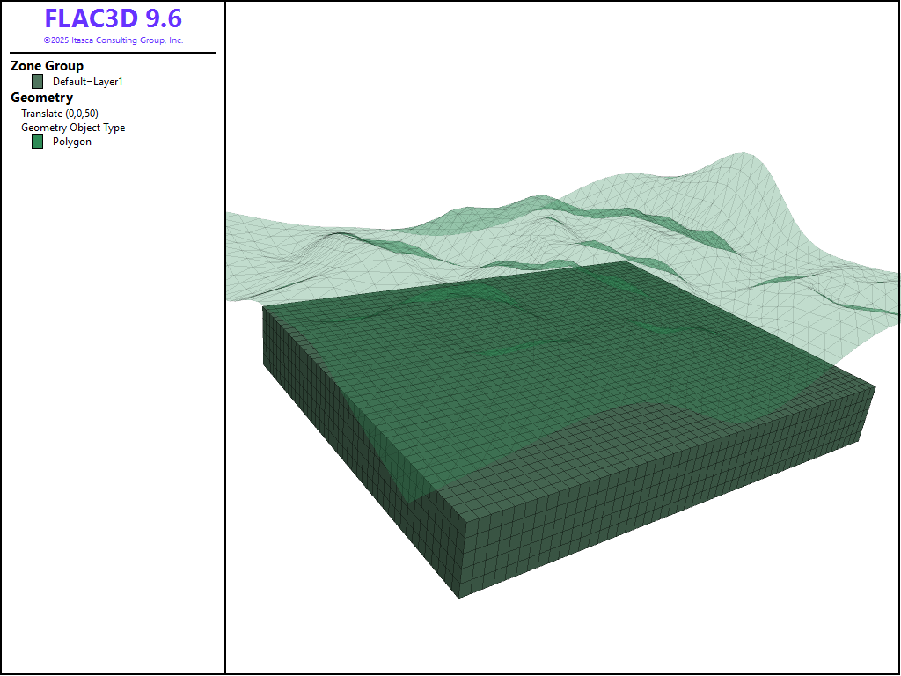Click the Polygon color swatch in legend
This screenshot has height=676, width=901.
coord(37,142)
